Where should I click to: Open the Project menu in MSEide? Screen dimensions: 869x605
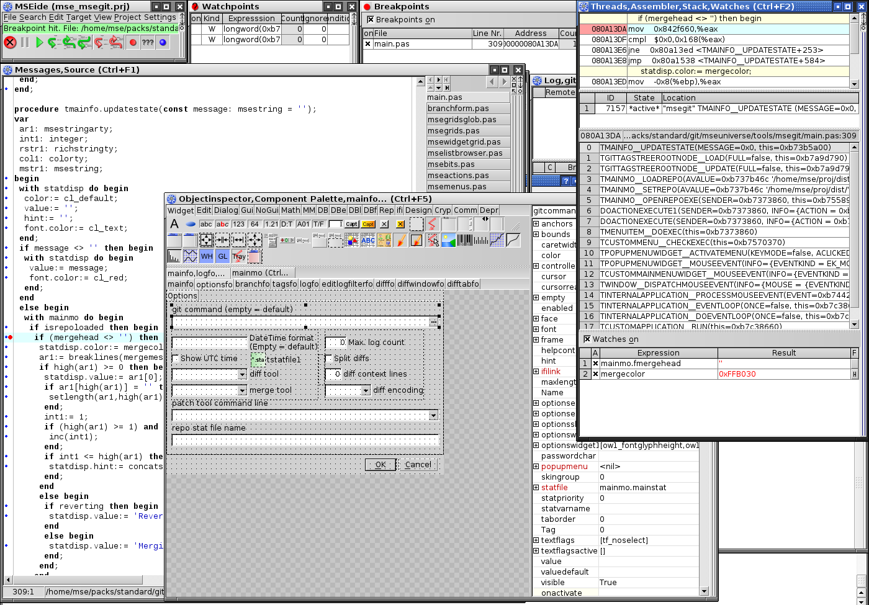pos(128,17)
